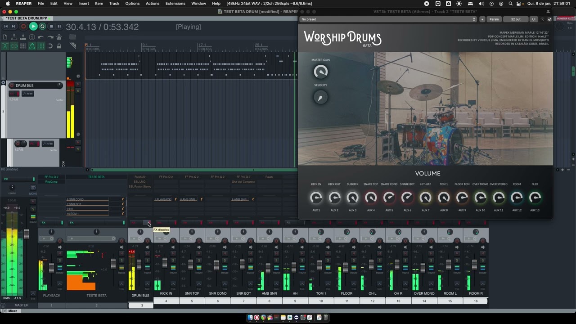
Task: Adjust the Master Gain knob
Action: tap(320, 72)
